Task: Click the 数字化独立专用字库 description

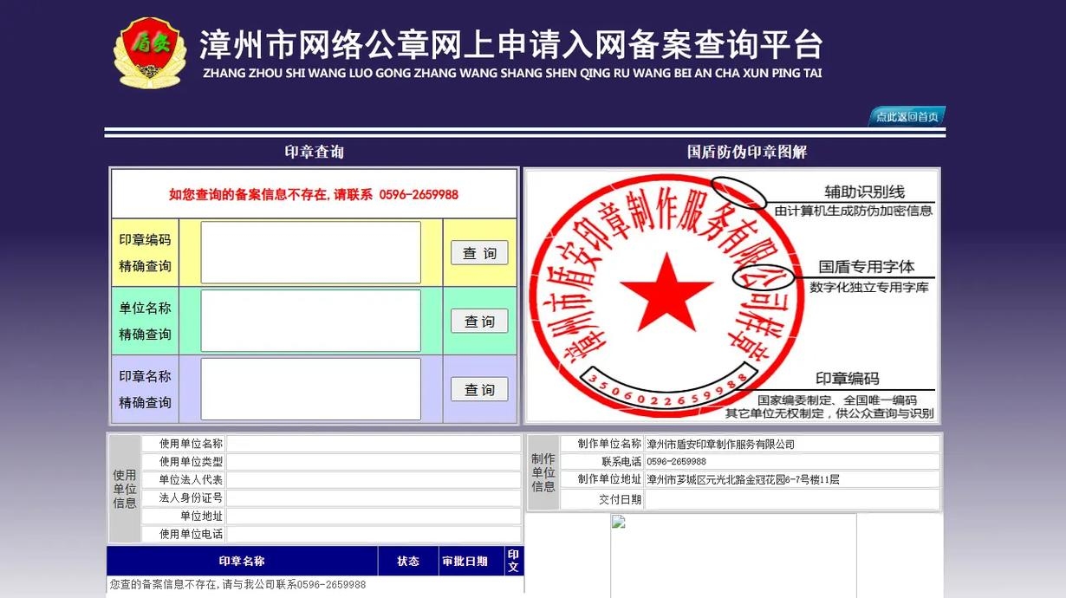Action: click(x=869, y=287)
